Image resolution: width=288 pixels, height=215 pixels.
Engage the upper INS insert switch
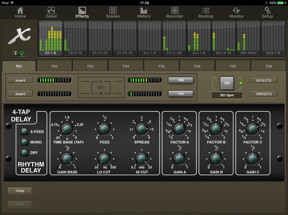tap(181, 80)
